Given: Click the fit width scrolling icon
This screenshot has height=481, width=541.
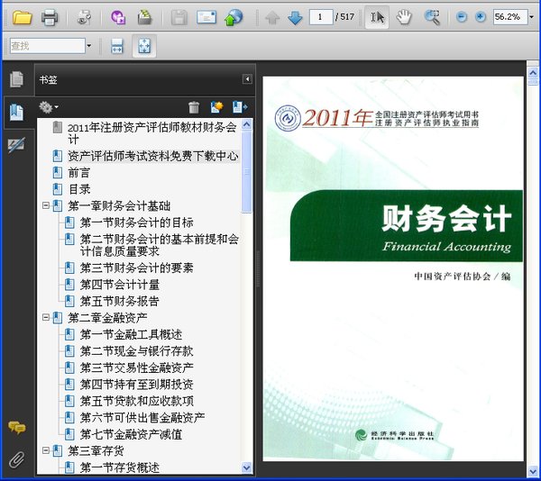Looking at the screenshot, I should click(x=117, y=46).
